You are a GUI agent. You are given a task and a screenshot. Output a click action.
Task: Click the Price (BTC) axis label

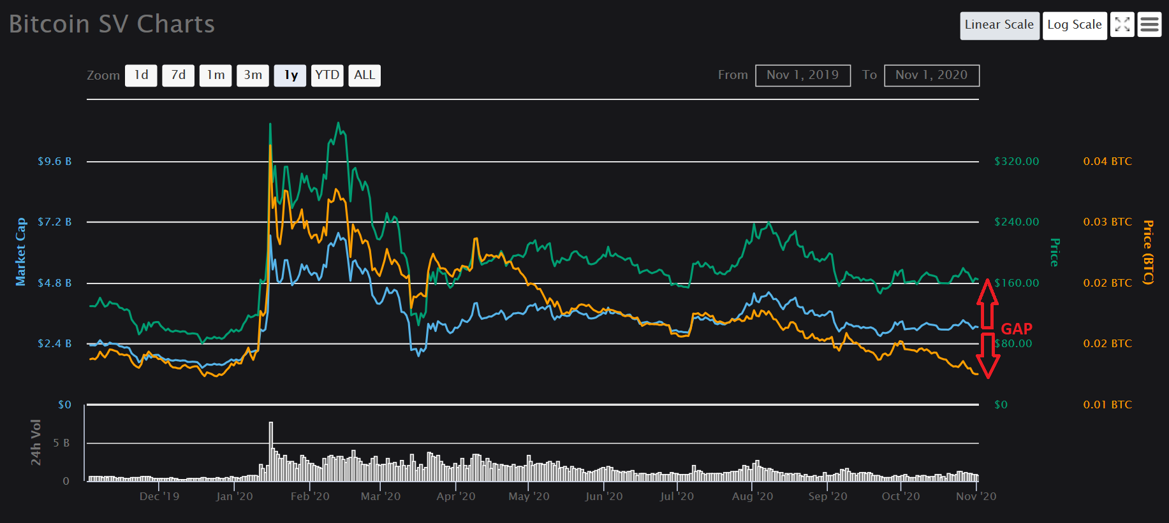[1148, 252]
